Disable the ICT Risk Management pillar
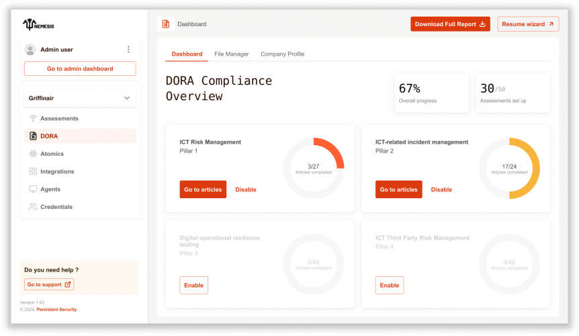Screen dimensions: 579x336 [x=246, y=190]
